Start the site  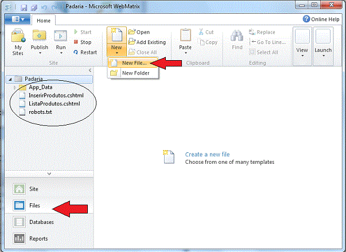pos(83,32)
